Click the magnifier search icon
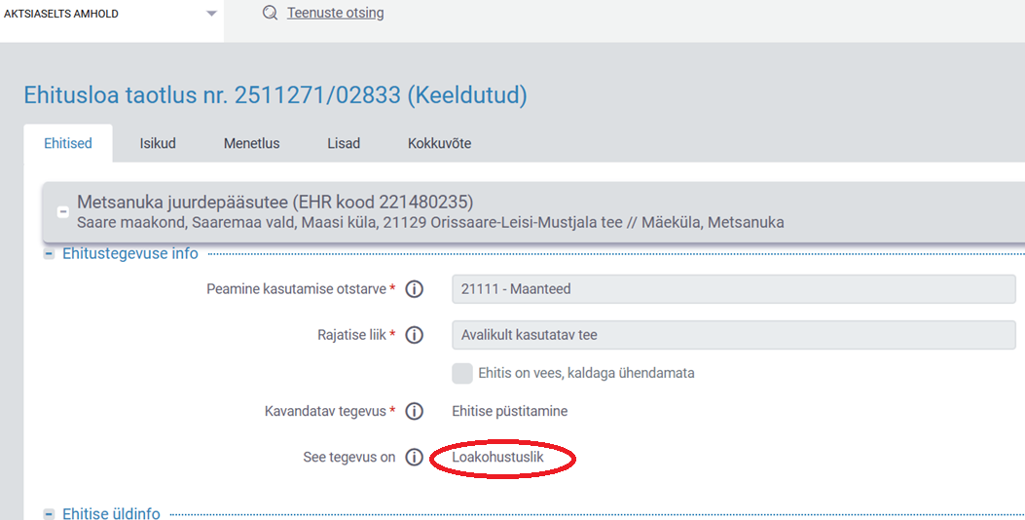The width and height of the screenshot is (1025, 520). click(x=270, y=13)
